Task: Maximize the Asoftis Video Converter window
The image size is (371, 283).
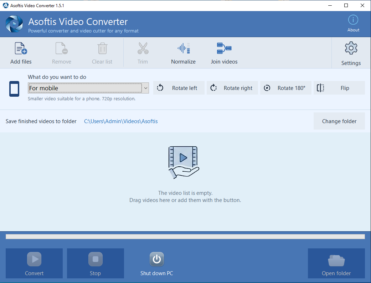Action: 346,5
